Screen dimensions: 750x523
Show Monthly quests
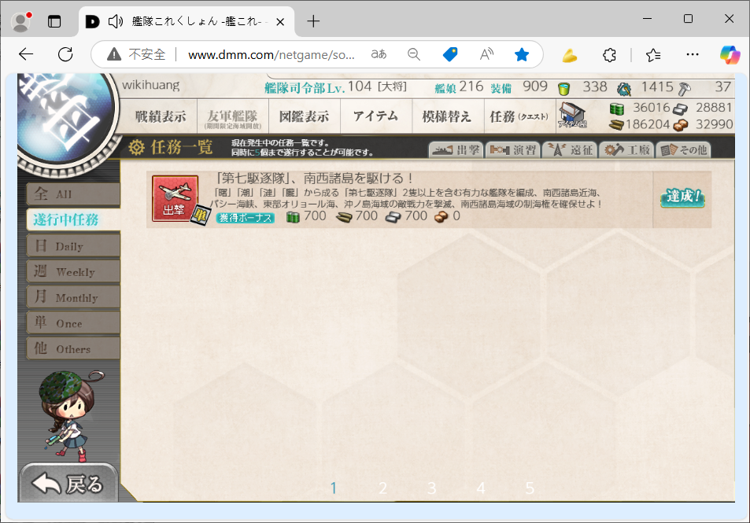click(73, 297)
